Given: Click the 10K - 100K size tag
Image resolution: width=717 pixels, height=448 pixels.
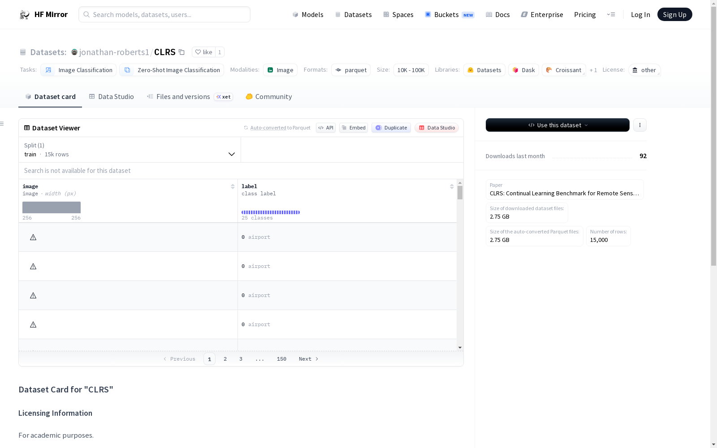Looking at the screenshot, I should coord(411,70).
